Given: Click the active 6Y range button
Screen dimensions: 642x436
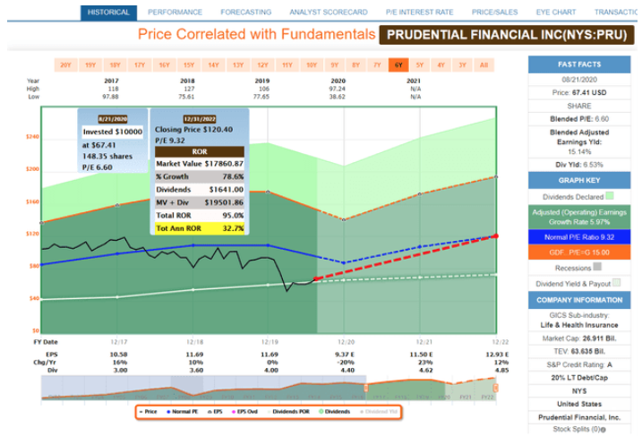Looking at the screenshot, I should (x=398, y=65).
